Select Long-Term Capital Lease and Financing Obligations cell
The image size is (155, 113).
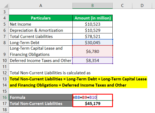(x=41, y=52)
